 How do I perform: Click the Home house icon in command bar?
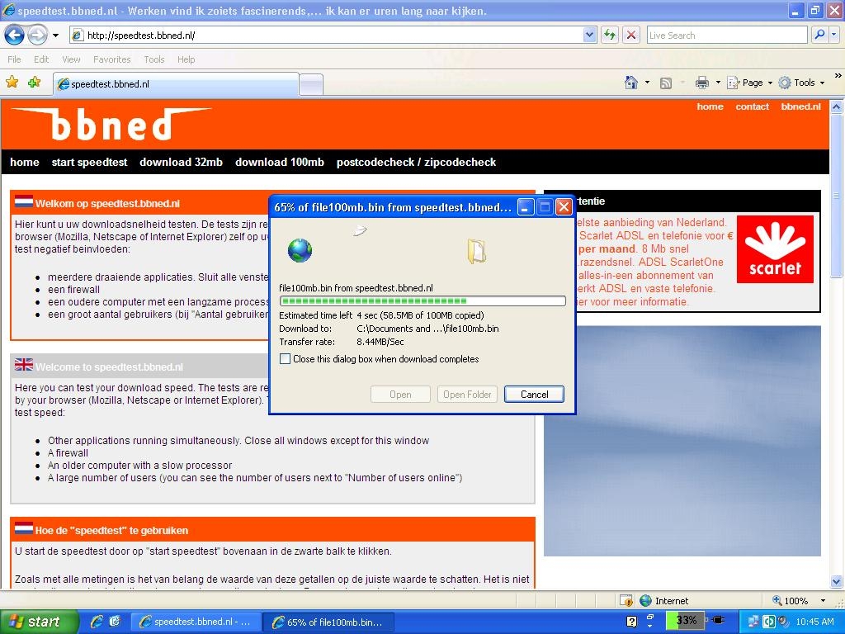tap(631, 83)
